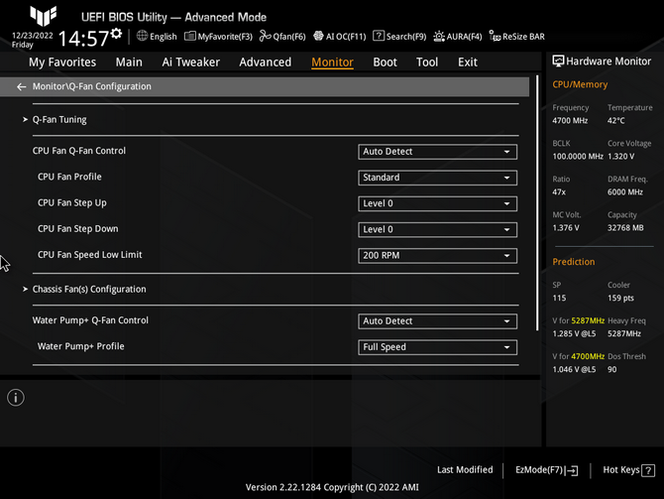This screenshot has width=664, height=499.
Task: Switch to EzMode(F7)
Action: pyautogui.click(x=546, y=470)
